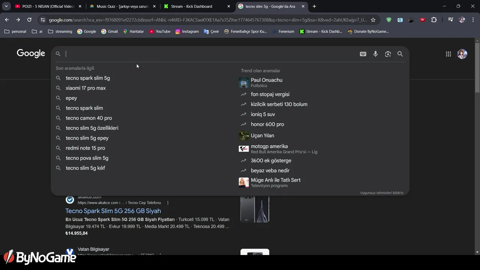Go forward in browser history
480x270 pixels.
(x=18, y=20)
